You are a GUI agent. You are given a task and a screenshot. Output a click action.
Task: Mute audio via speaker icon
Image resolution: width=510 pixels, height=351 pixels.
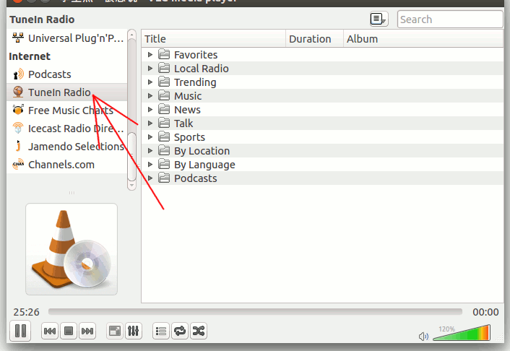point(423,337)
